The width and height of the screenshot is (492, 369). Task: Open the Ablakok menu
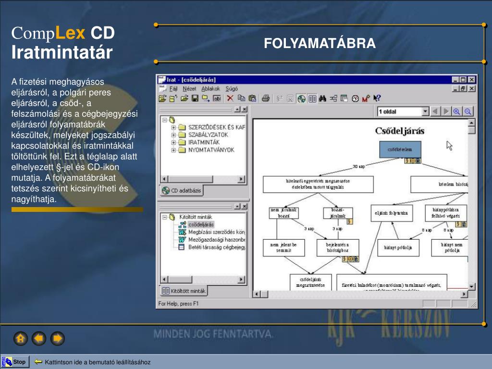pyautogui.click(x=210, y=89)
